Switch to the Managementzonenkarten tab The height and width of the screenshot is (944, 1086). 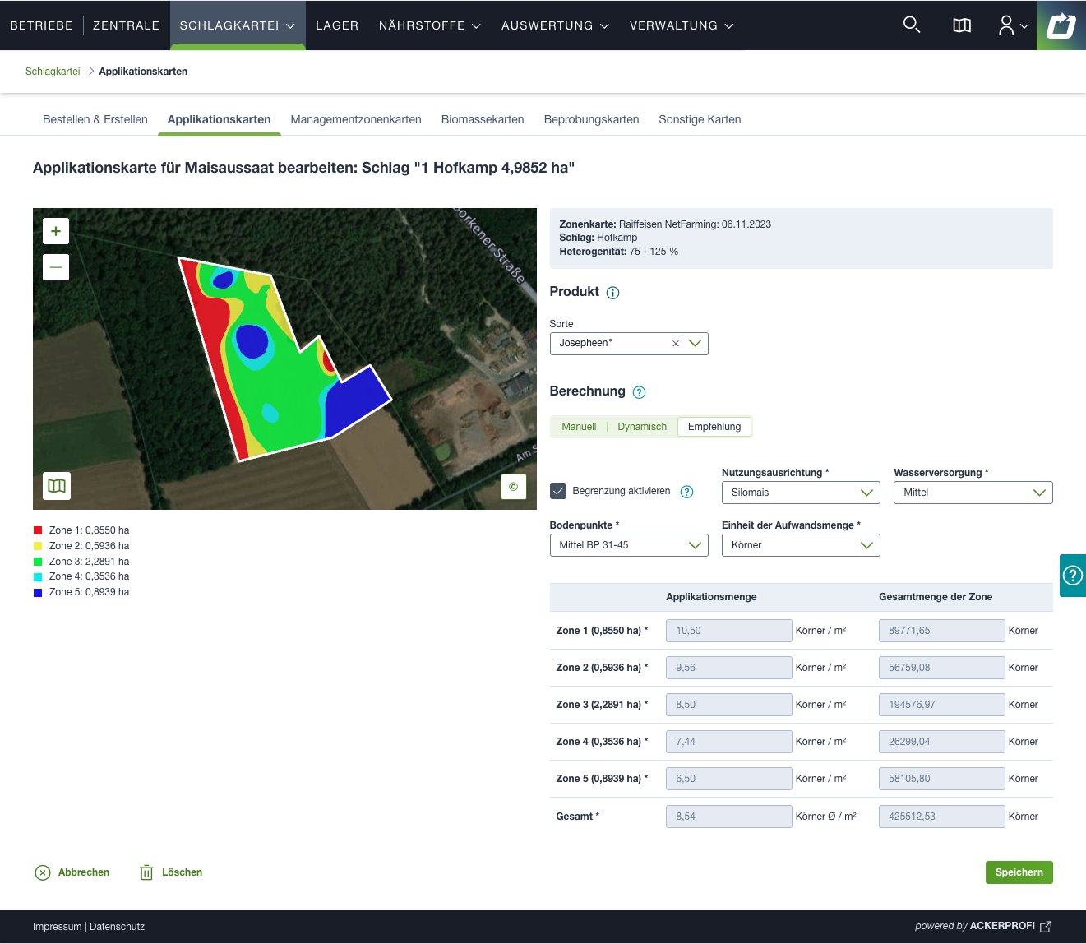click(x=356, y=119)
